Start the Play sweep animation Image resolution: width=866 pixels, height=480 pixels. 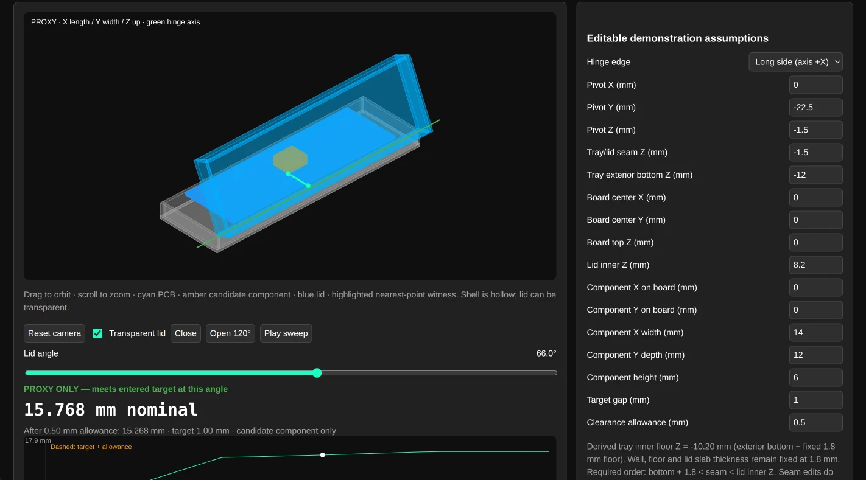(286, 333)
